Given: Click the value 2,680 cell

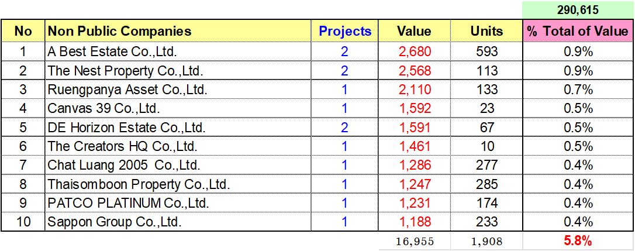Looking at the screenshot, I should coord(415,52).
